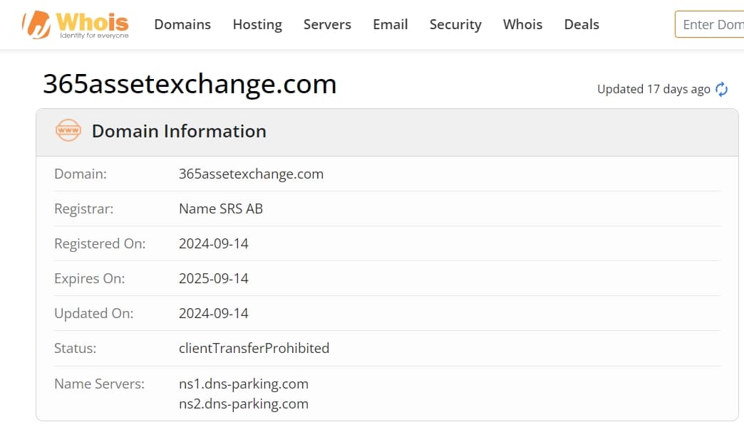The width and height of the screenshot is (744, 427).
Task: Click the Status: field label
Action: click(75, 348)
